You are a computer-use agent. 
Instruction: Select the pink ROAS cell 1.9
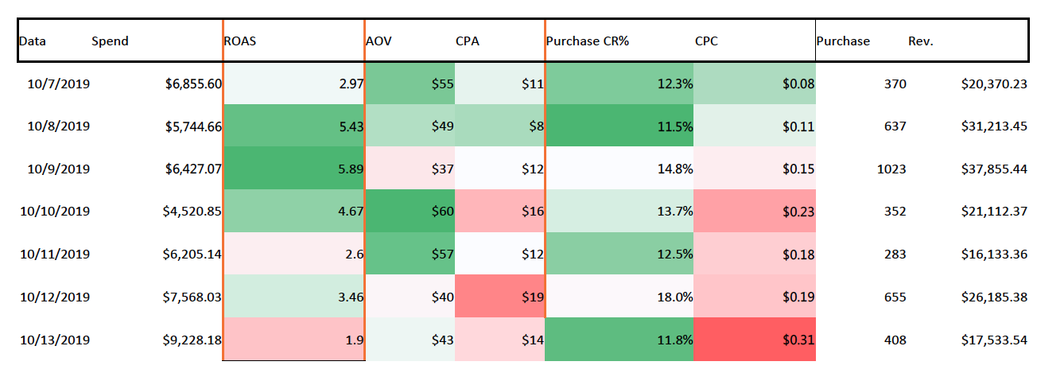tap(293, 340)
